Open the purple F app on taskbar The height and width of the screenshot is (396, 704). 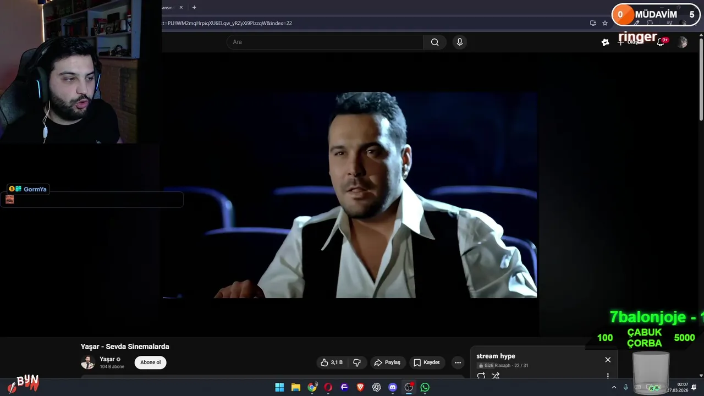[344, 387]
